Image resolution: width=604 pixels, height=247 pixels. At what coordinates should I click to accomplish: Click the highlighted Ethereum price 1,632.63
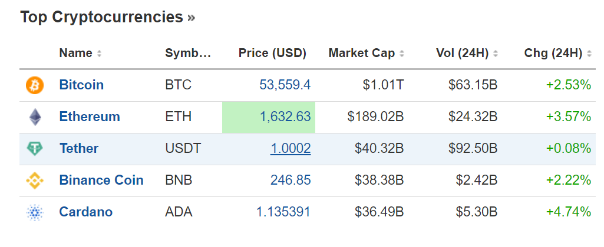click(285, 117)
